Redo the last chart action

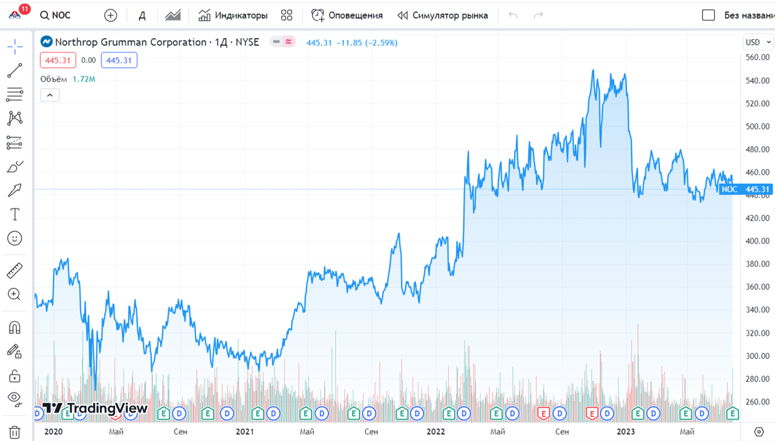(538, 15)
